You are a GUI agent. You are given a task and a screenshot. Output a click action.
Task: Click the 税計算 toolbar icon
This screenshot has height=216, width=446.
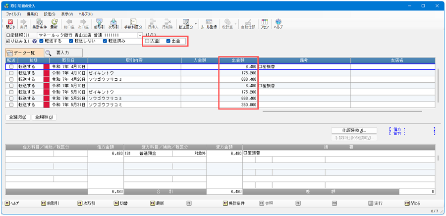[227, 24]
